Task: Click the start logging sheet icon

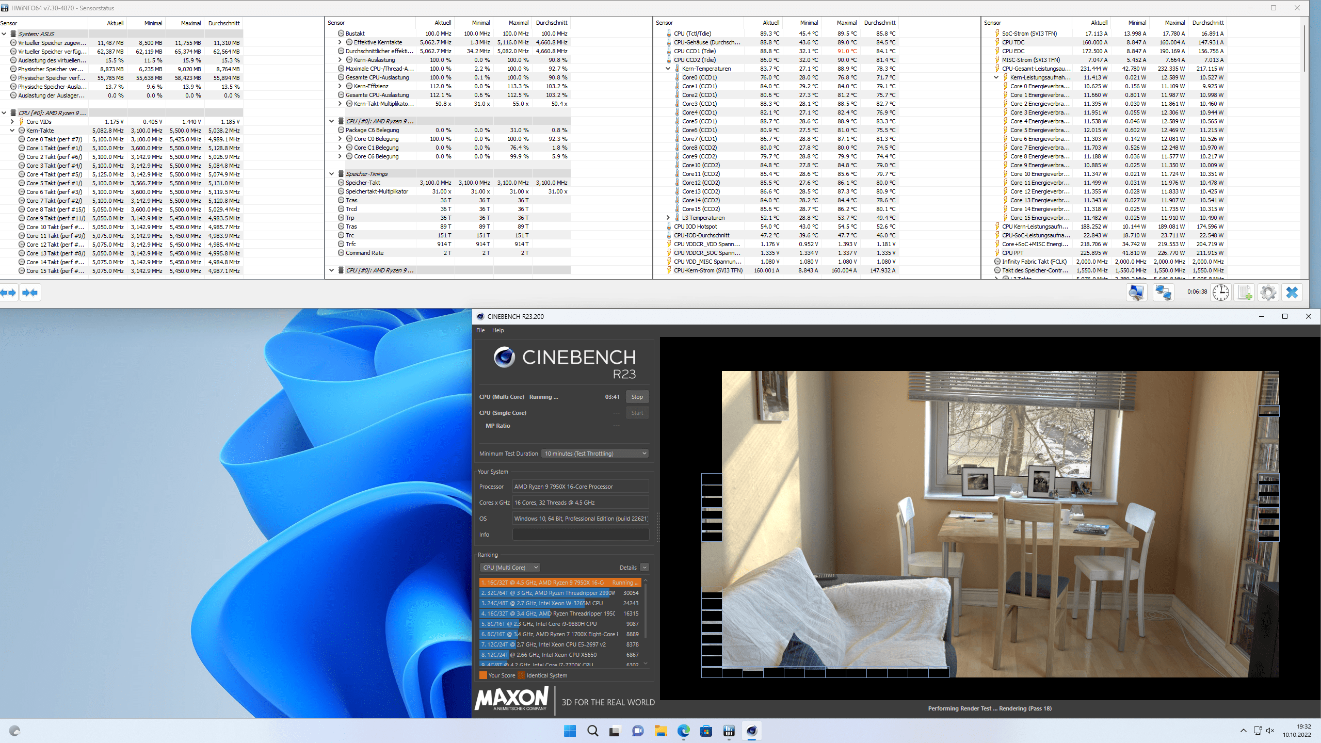Action: pyautogui.click(x=1245, y=293)
